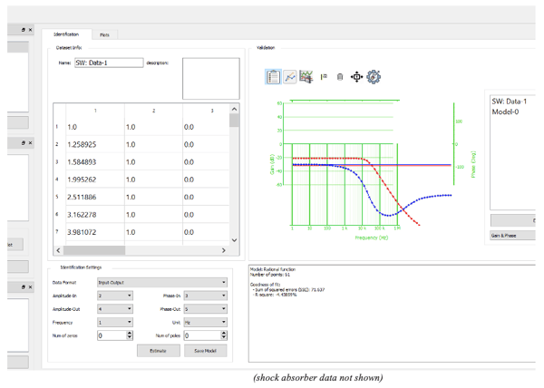Decrease Num of zeros with down arrow
Image resolution: width=544 pixels, height=388 pixels.
coord(130,338)
